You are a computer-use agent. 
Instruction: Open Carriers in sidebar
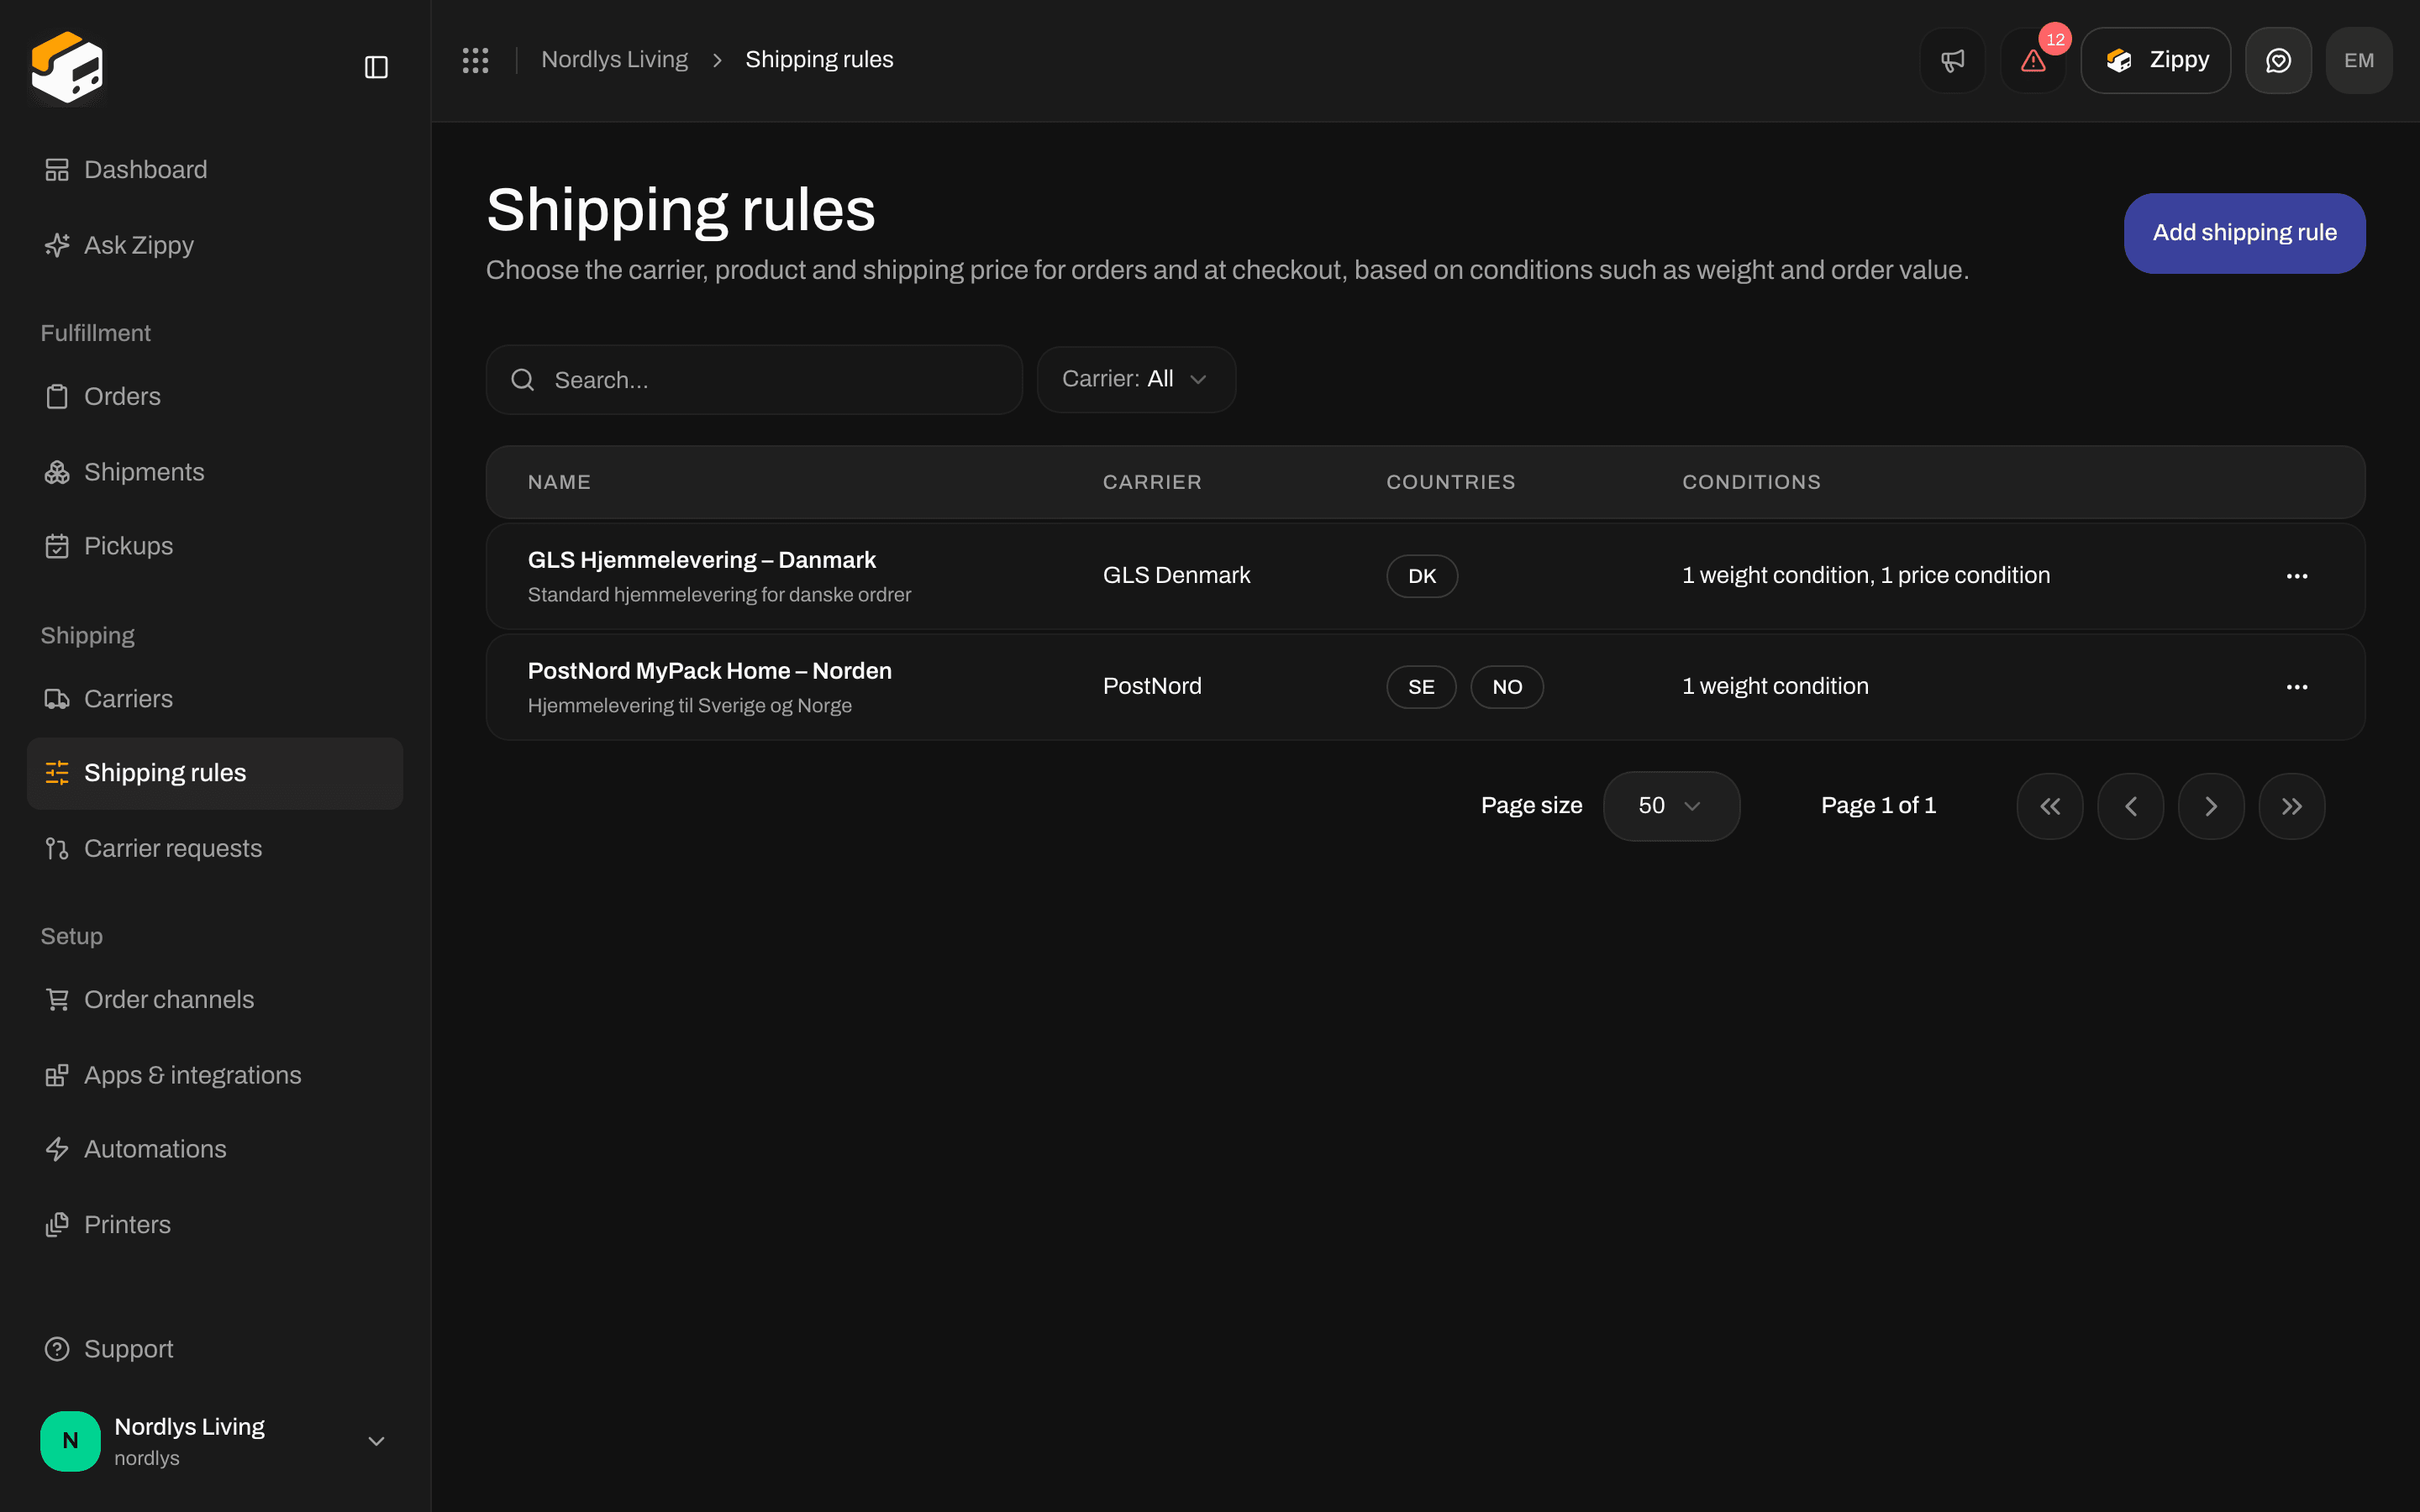pyautogui.click(x=215, y=699)
